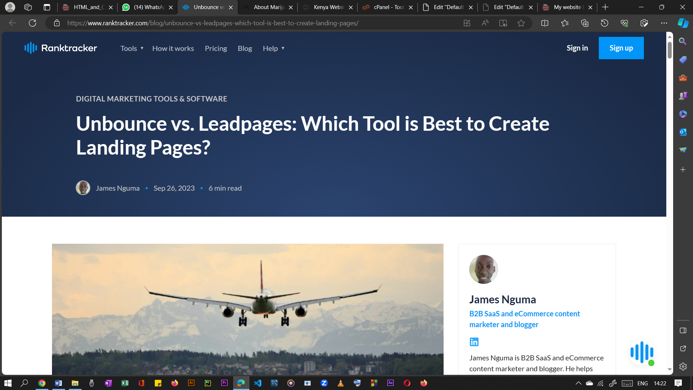Open Read aloud icon in address bar
Viewport: 693px width, 390px height.
pyautogui.click(x=485, y=23)
